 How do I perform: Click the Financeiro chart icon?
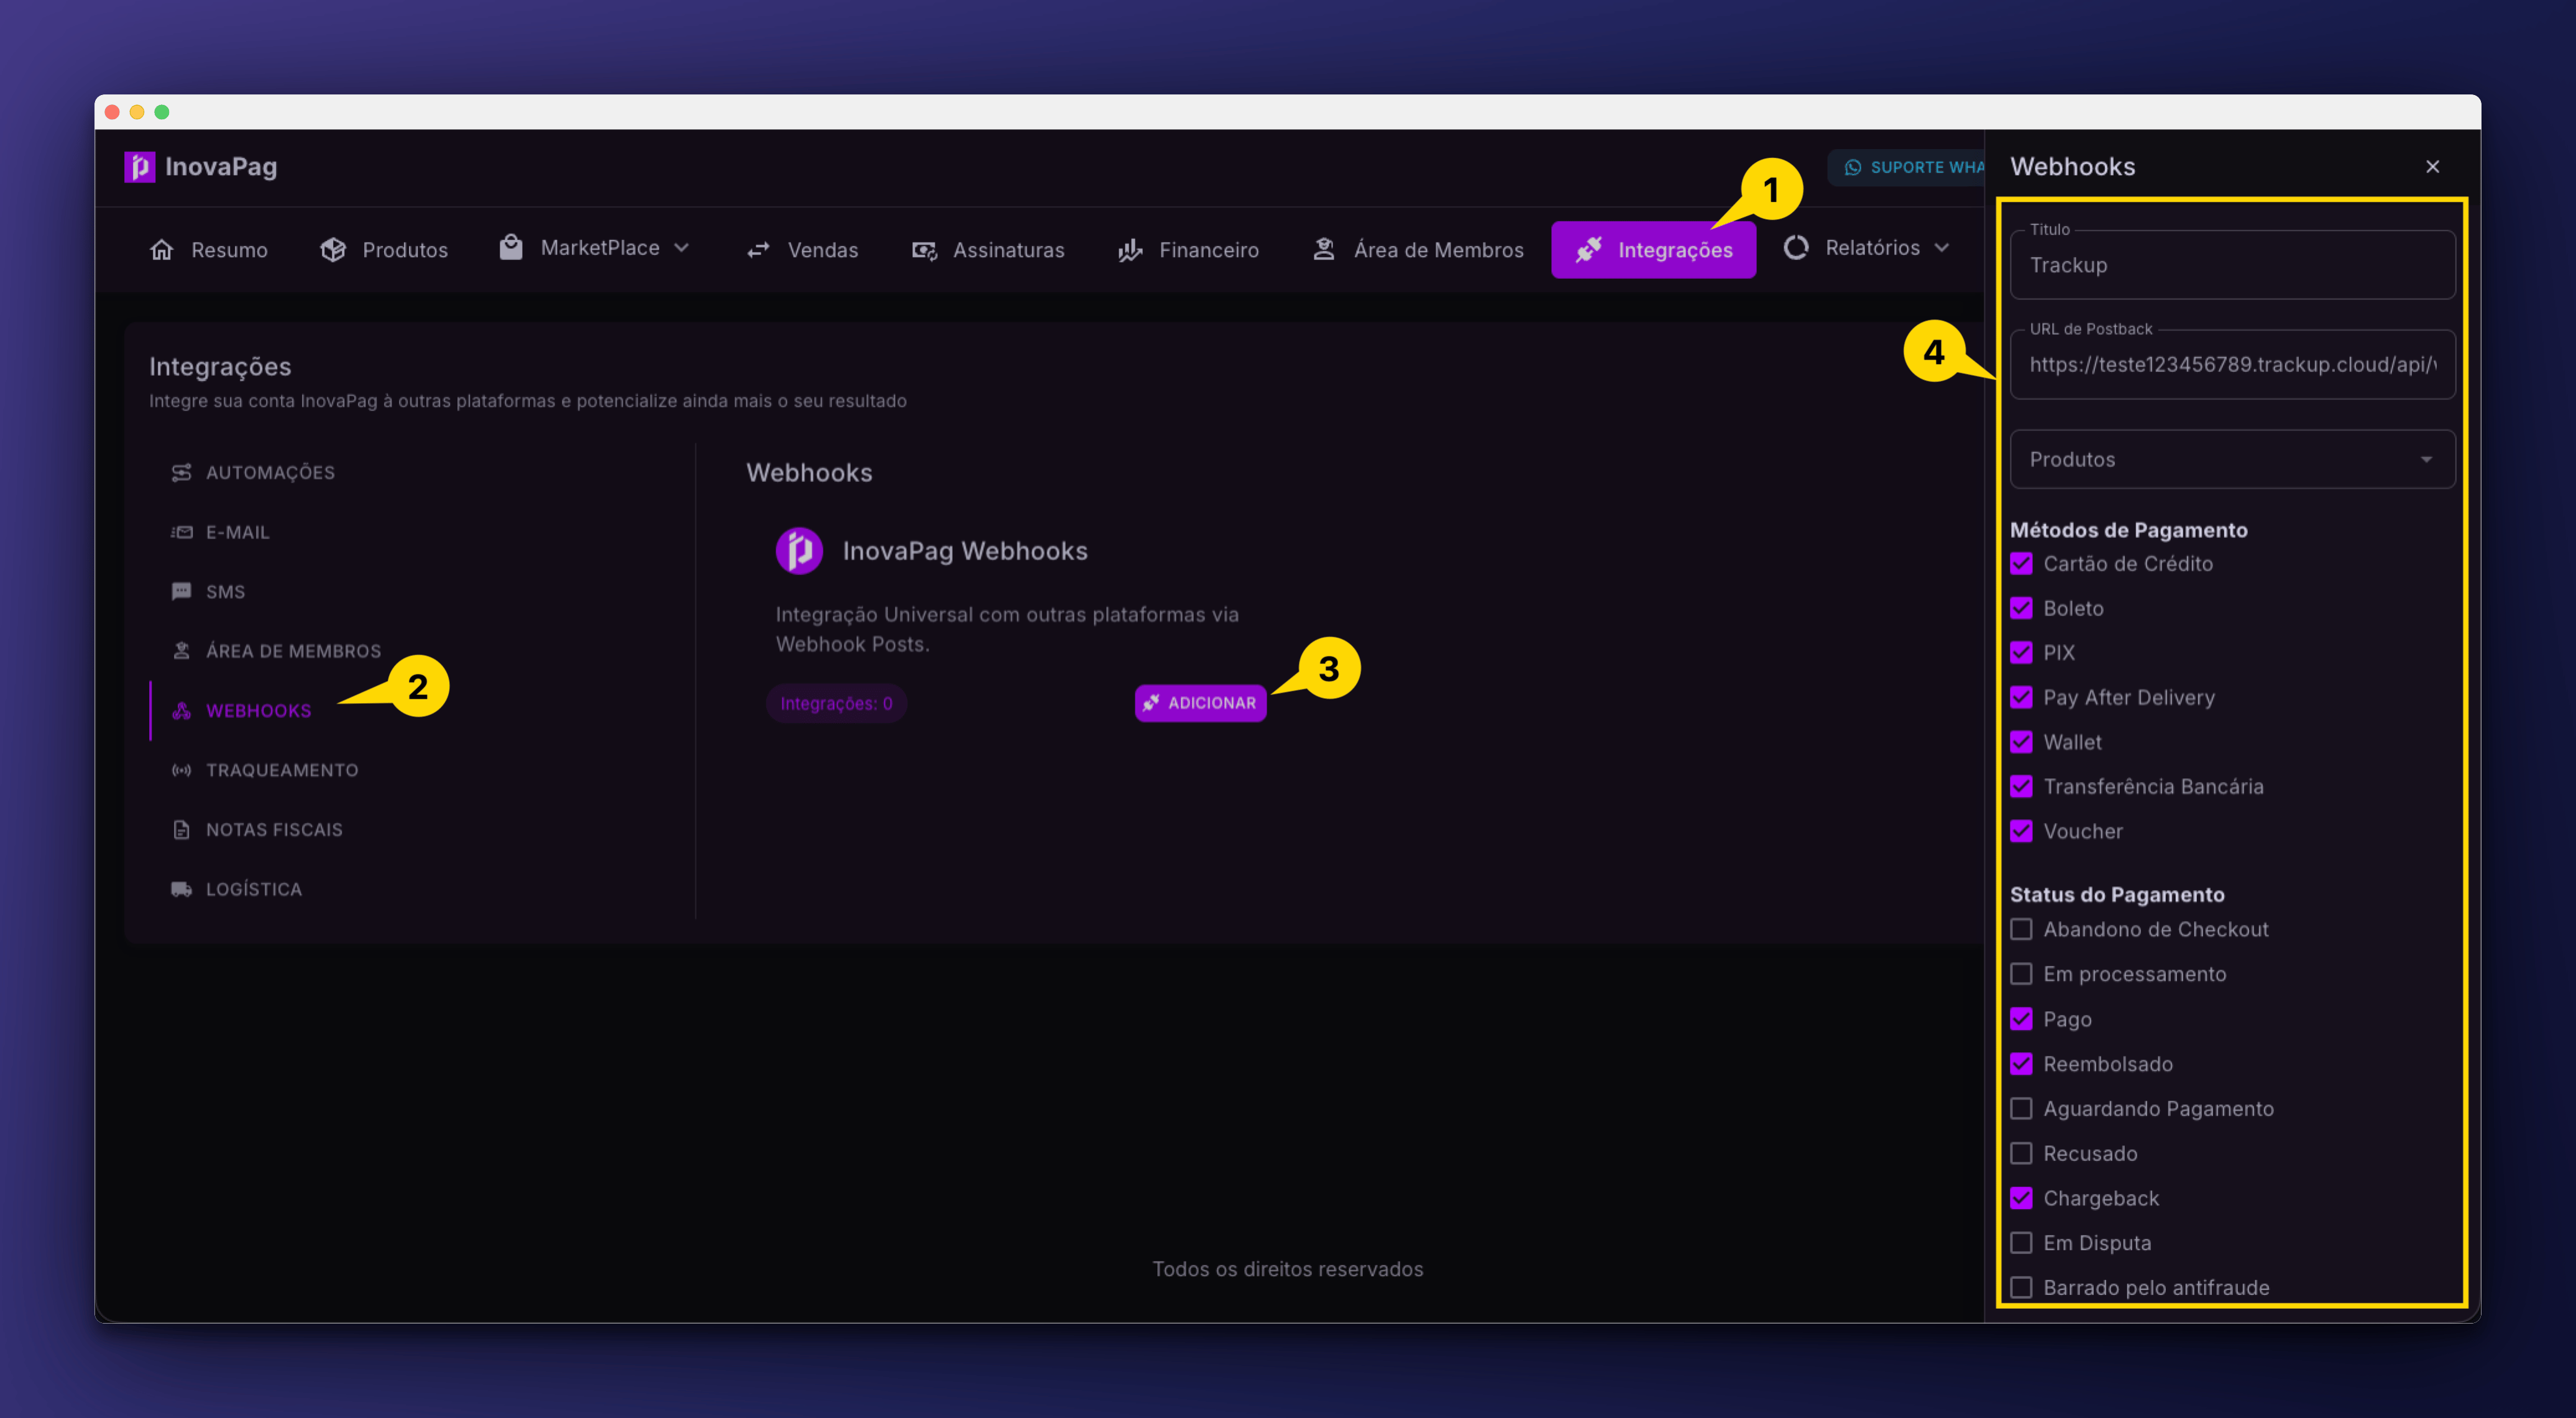1130,250
